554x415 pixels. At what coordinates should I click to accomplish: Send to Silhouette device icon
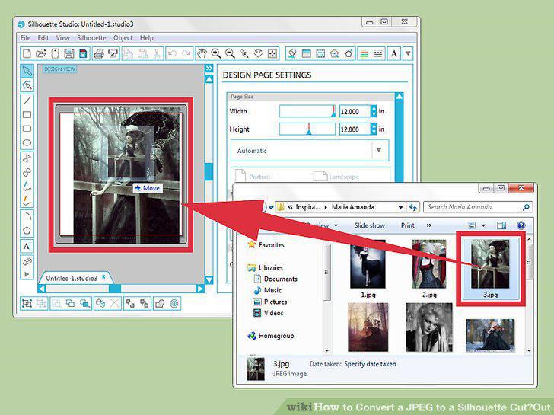113,53
